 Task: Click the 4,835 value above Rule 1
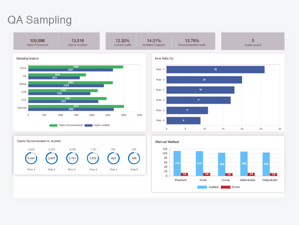point(31,149)
